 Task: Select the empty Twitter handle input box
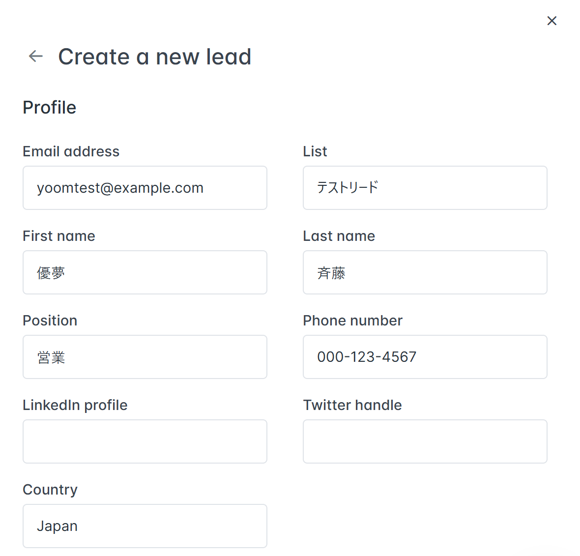pyautogui.click(x=425, y=441)
